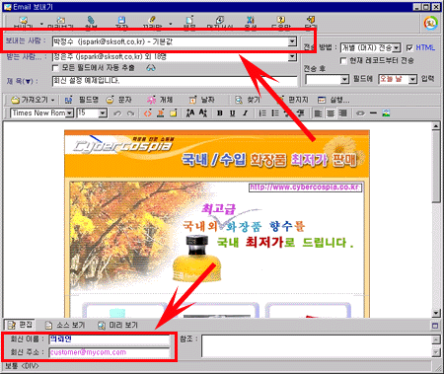Click the 가져오기 import button
Viewport: 444px width, 374px height.
point(32,100)
